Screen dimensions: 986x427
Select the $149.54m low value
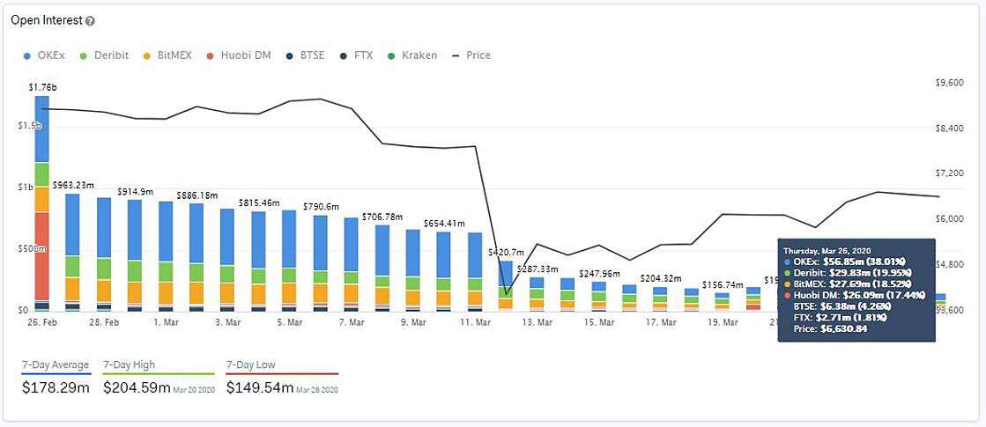(260, 387)
